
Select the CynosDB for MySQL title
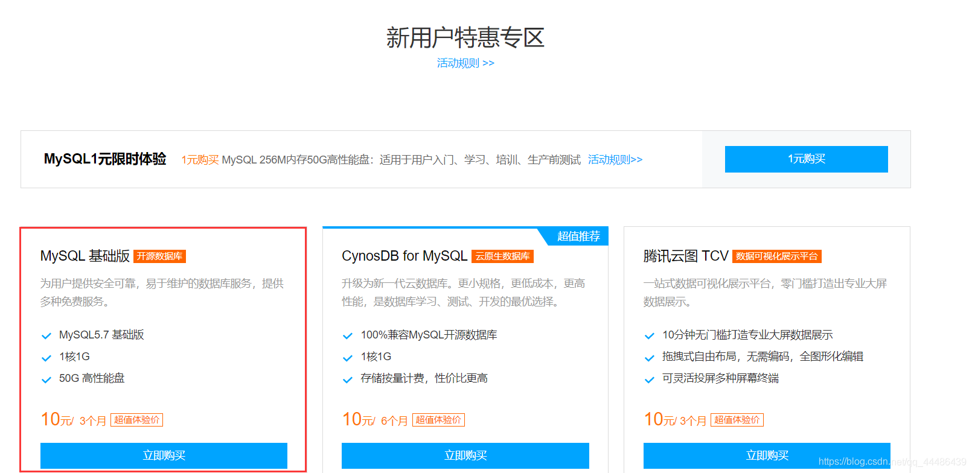click(404, 256)
